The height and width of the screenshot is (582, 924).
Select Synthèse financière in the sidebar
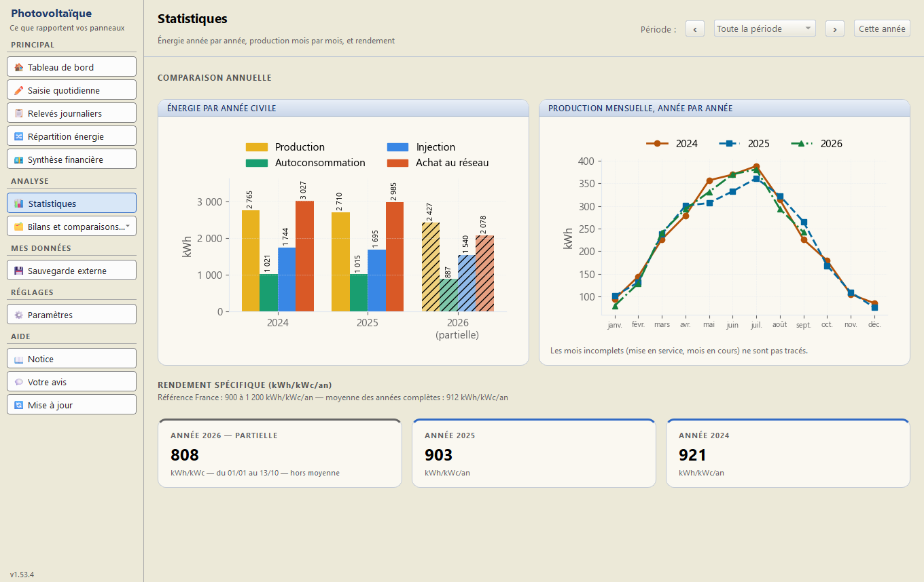click(72, 159)
